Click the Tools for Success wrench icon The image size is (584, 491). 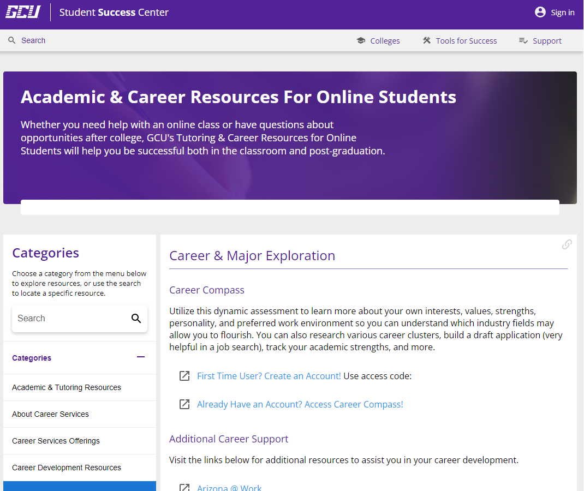(427, 40)
